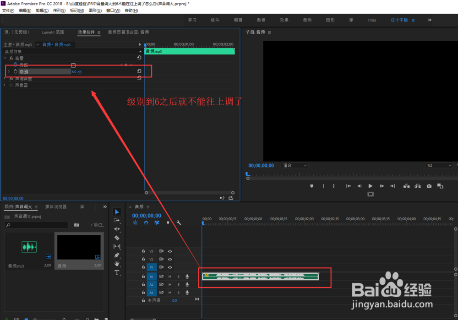Export frame with camera icon
The width and height of the screenshot is (458, 320).
(x=429, y=186)
